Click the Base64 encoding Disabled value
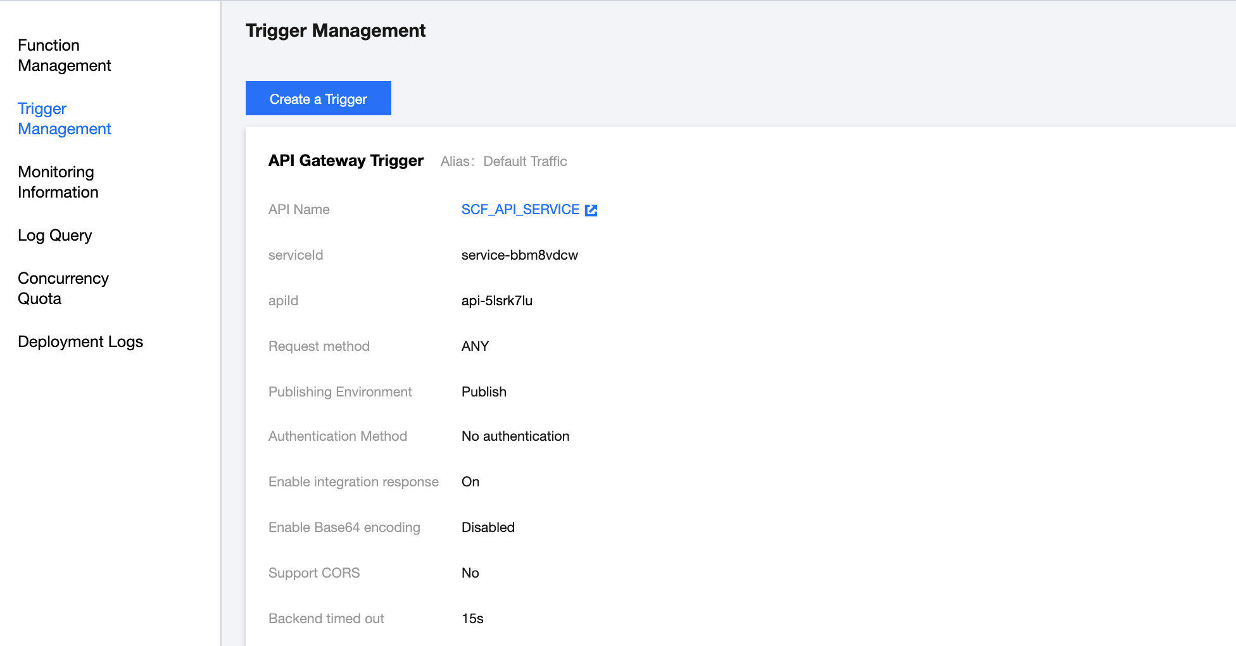The width and height of the screenshot is (1236, 646). (488, 528)
